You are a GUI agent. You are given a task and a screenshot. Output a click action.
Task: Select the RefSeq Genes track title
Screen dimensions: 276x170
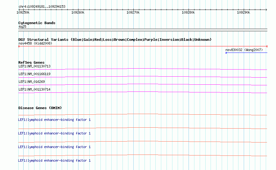pos(31,62)
